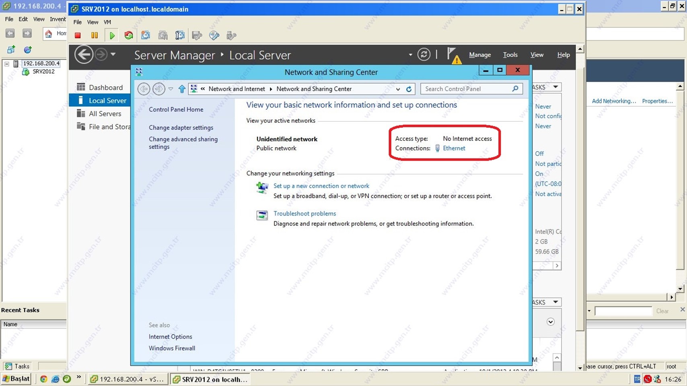The height and width of the screenshot is (386, 687).
Task: Click the USB device connect icon
Action: point(231,35)
